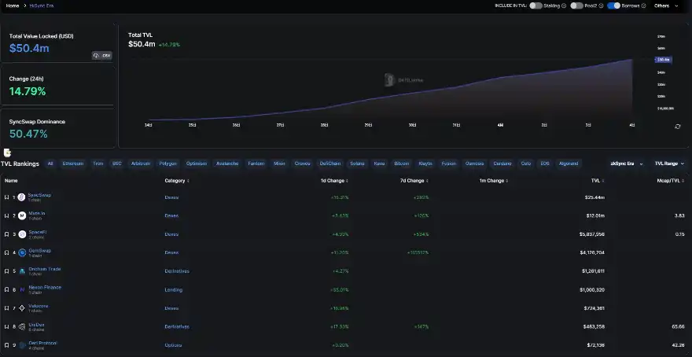
Task: Click the Velocore protocol logo
Action: coord(22,308)
